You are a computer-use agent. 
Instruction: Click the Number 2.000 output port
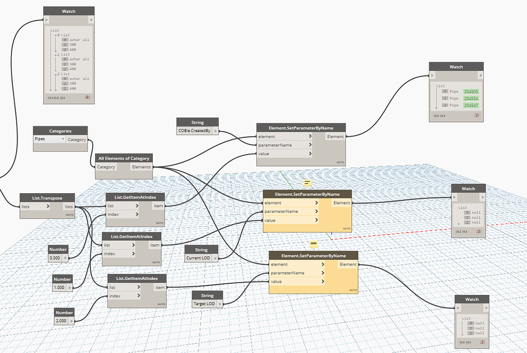pyautogui.click(x=71, y=321)
